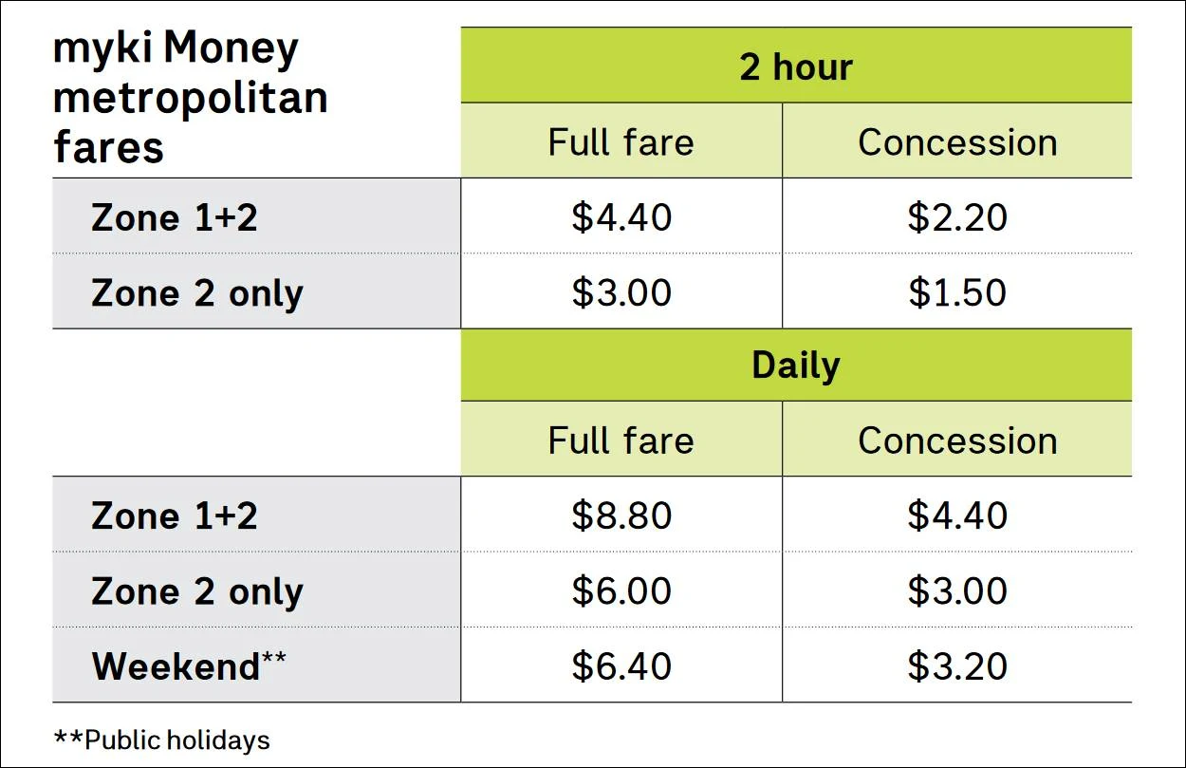The height and width of the screenshot is (768, 1186).
Task: Click Concession under 2 hour
Action: pos(957,142)
